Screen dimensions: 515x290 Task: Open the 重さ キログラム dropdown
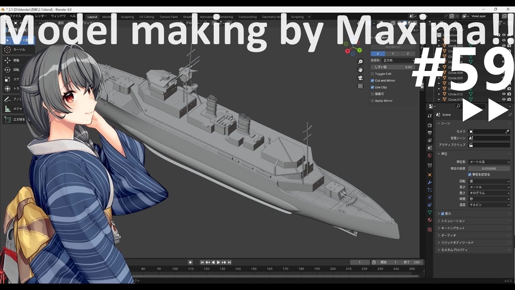pos(489,193)
